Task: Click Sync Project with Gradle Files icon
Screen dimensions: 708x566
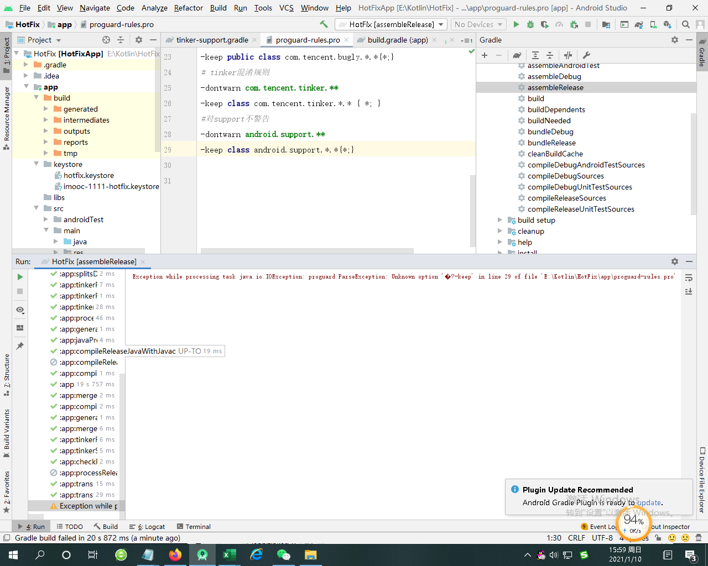Action: (x=639, y=24)
